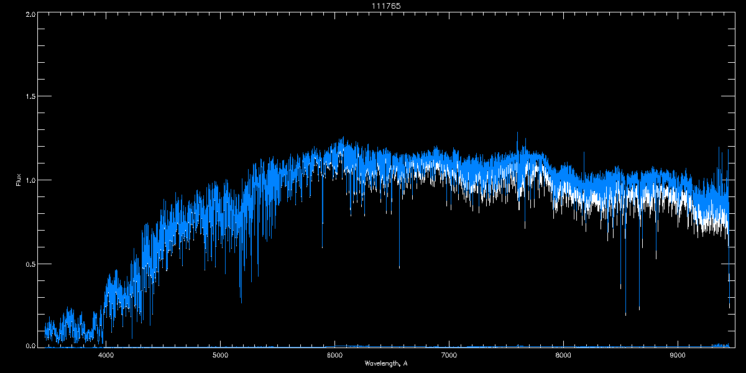Click the 1.5 y-axis tick label

[x=30, y=97]
